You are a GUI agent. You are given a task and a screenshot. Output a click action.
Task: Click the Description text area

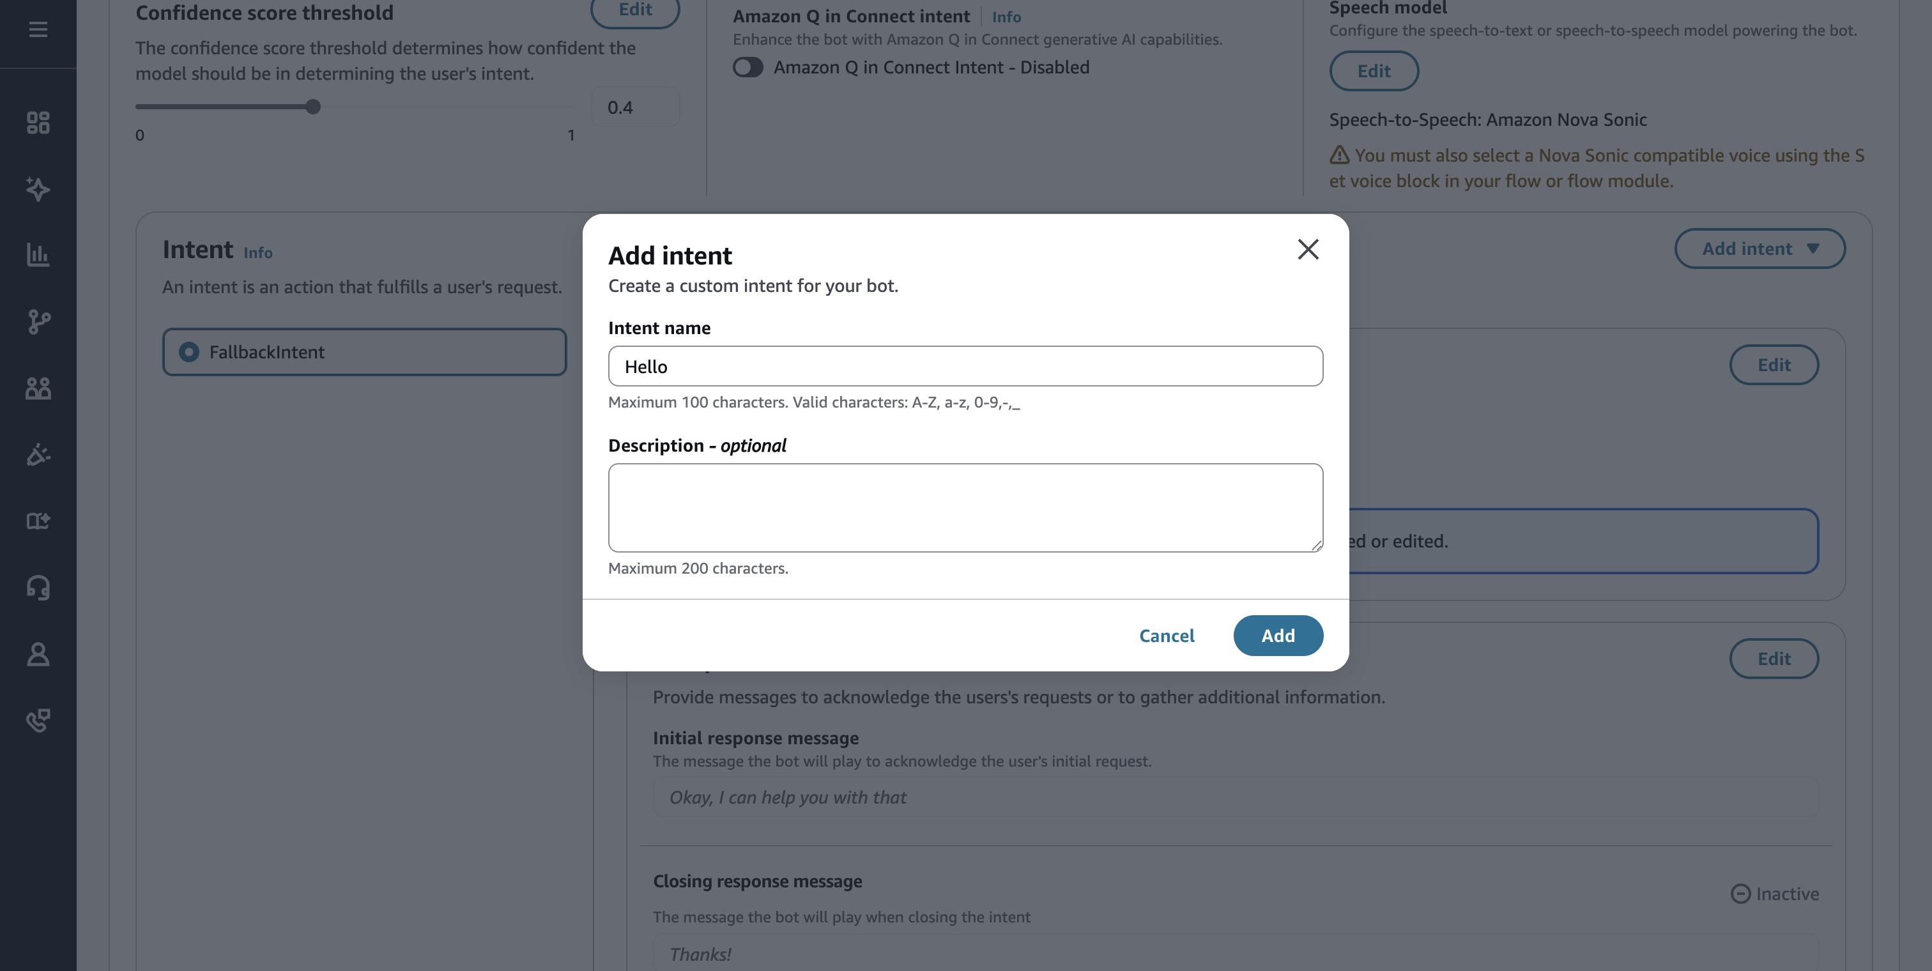point(965,508)
